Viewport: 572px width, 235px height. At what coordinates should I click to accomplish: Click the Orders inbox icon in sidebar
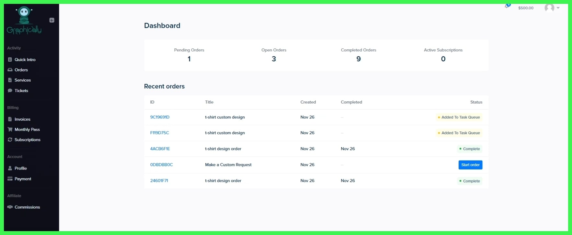tap(10, 70)
